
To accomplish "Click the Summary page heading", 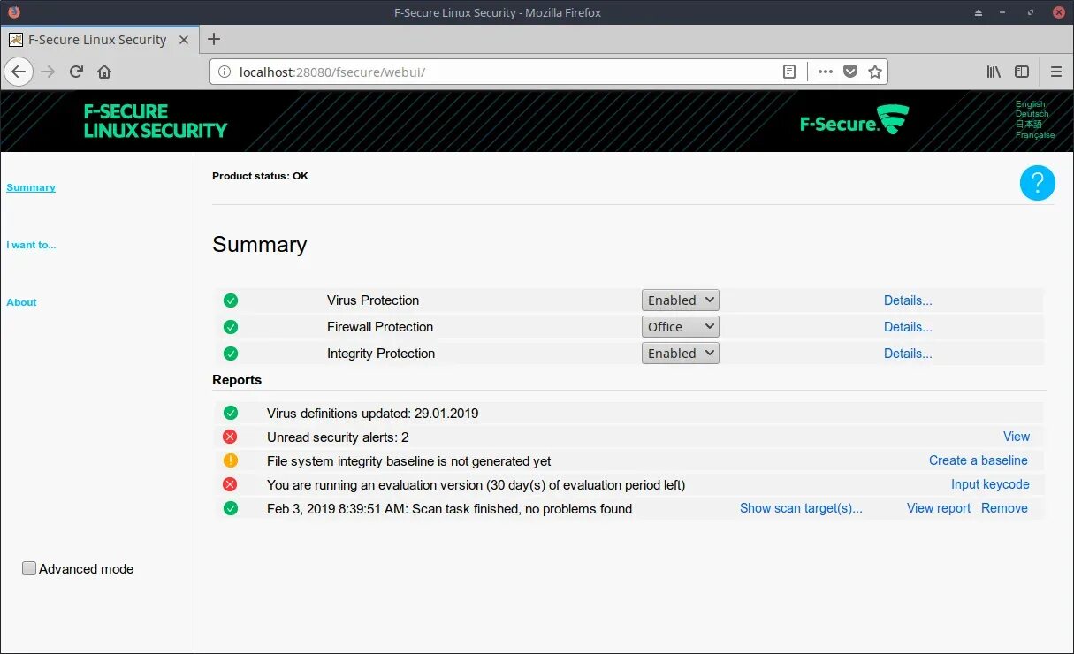I will pyautogui.click(x=259, y=245).
